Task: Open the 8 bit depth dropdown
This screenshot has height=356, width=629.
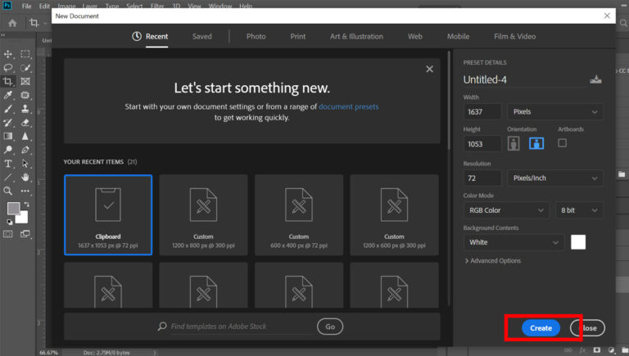Action: [x=579, y=210]
